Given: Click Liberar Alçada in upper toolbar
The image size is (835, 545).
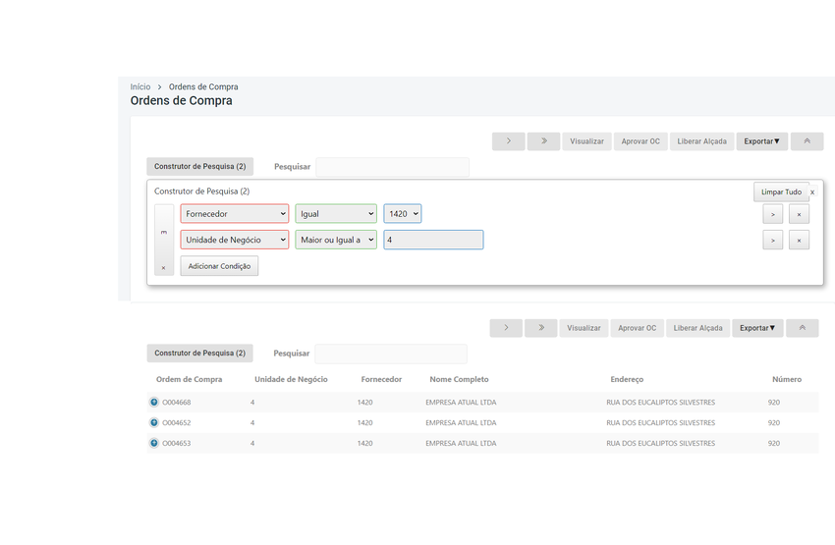Looking at the screenshot, I should (701, 141).
